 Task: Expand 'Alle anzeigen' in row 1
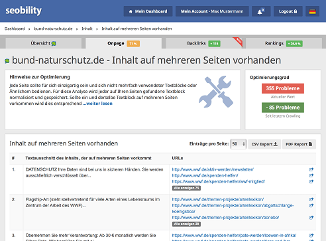tap(186, 188)
